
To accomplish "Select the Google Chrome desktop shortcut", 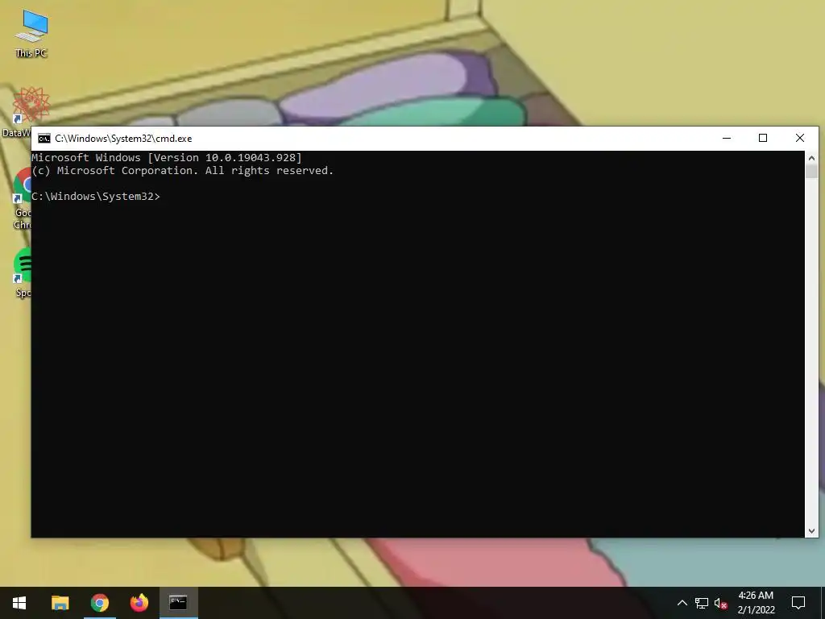I will pyautogui.click(x=22, y=198).
